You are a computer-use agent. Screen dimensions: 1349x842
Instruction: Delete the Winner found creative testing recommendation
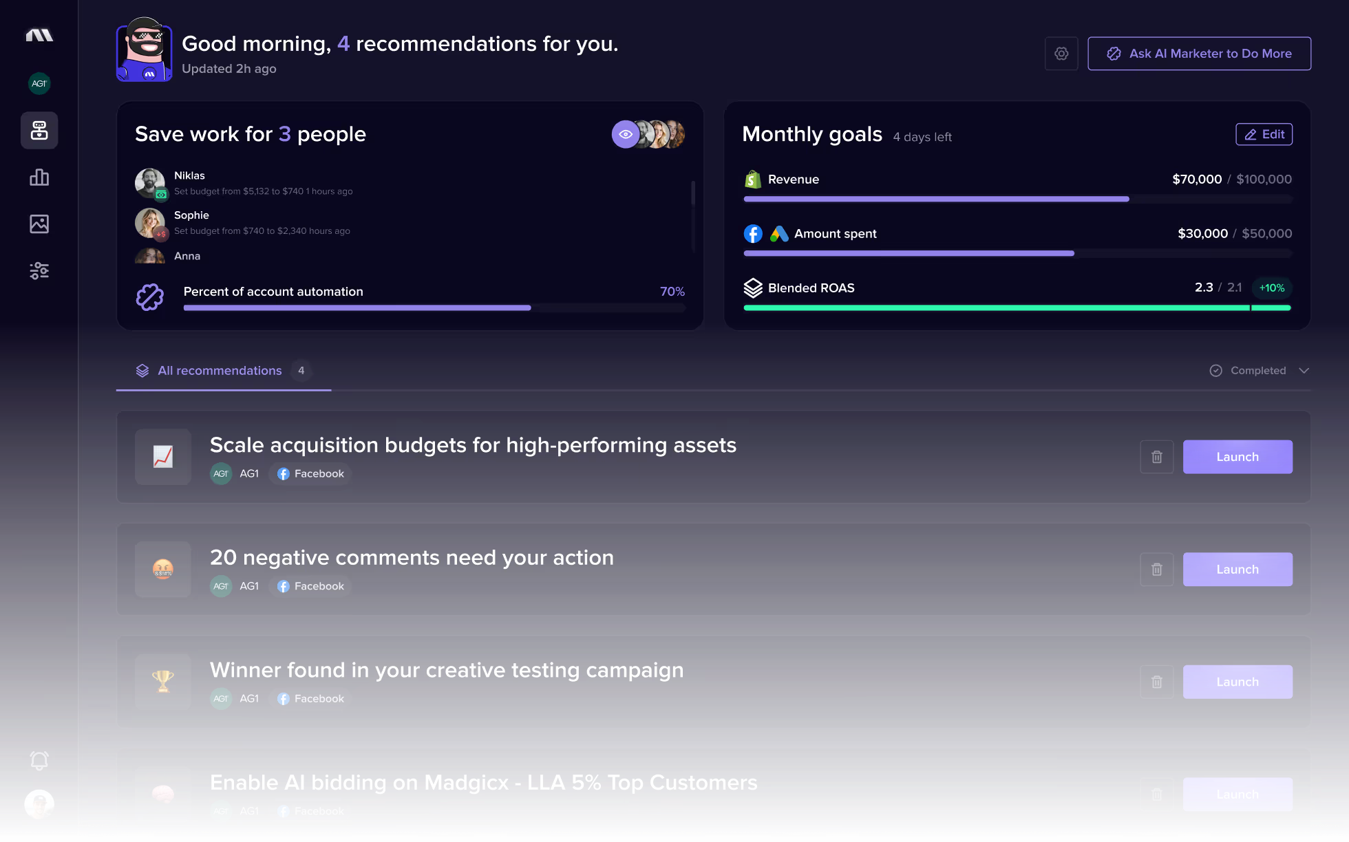coord(1156,682)
